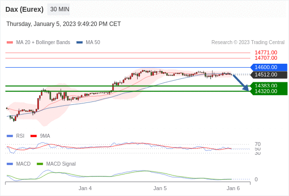The height and width of the screenshot is (196, 289).
Task: Click the Research Trading Central copyright text
Action: (x=248, y=43)
